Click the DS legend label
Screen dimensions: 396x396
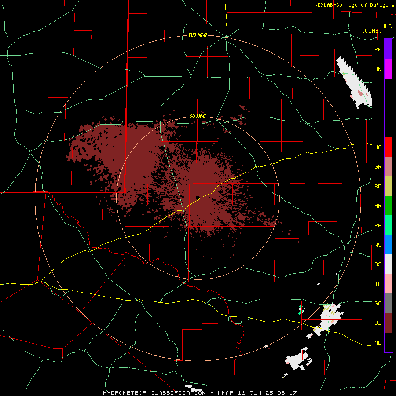tap(378, 264)
